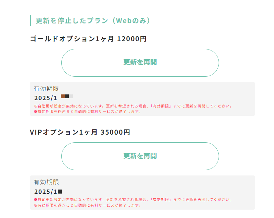Screen dimensions: 274x218
Task: Click the VIP plan's 自動更新設定が無効 red notice
Action: (133, 200)
